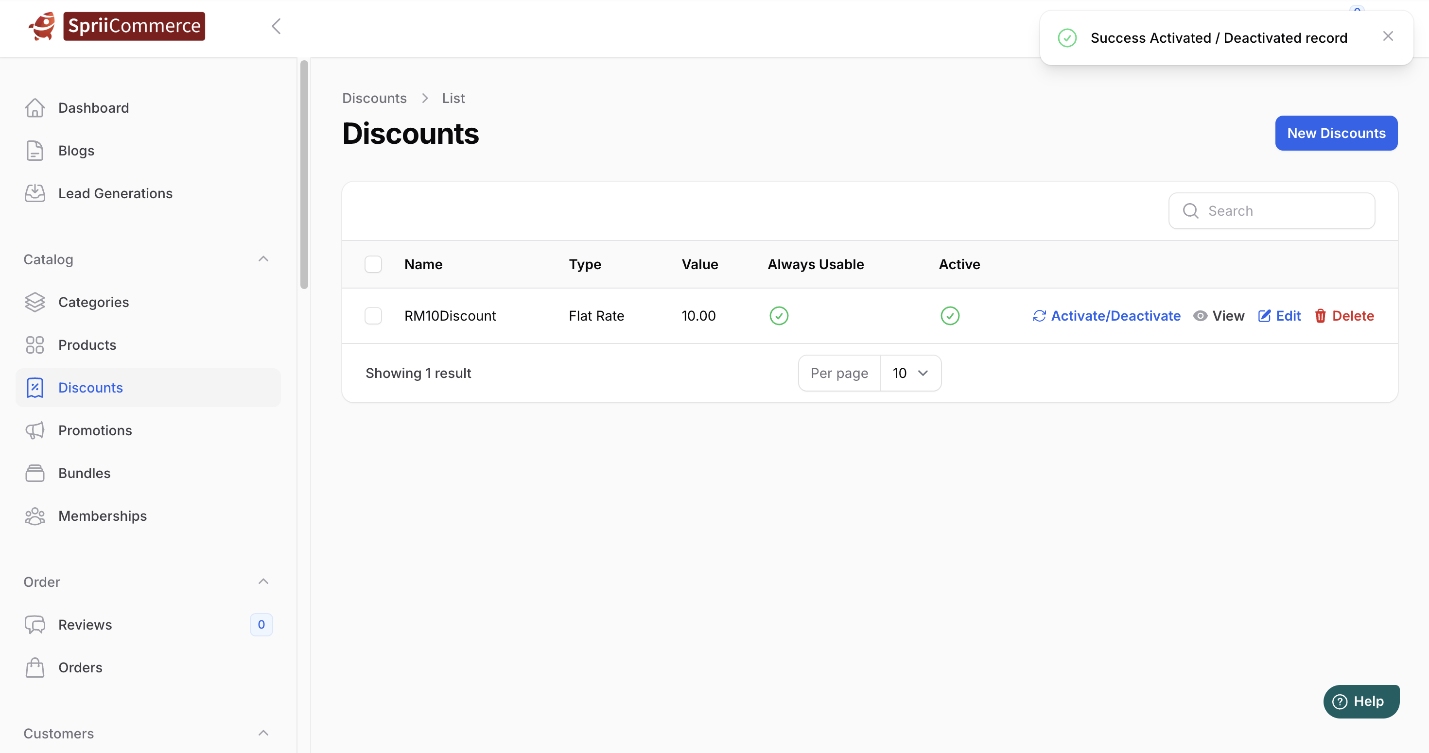The image size is (1429, 753).
Task: Click the Search input field
Action: click(x=1281, y=211)
